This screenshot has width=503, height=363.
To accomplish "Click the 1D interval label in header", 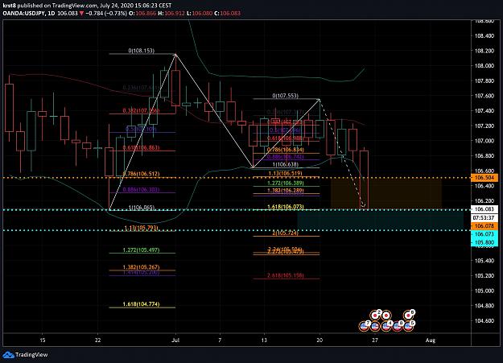I will [51, 13].
